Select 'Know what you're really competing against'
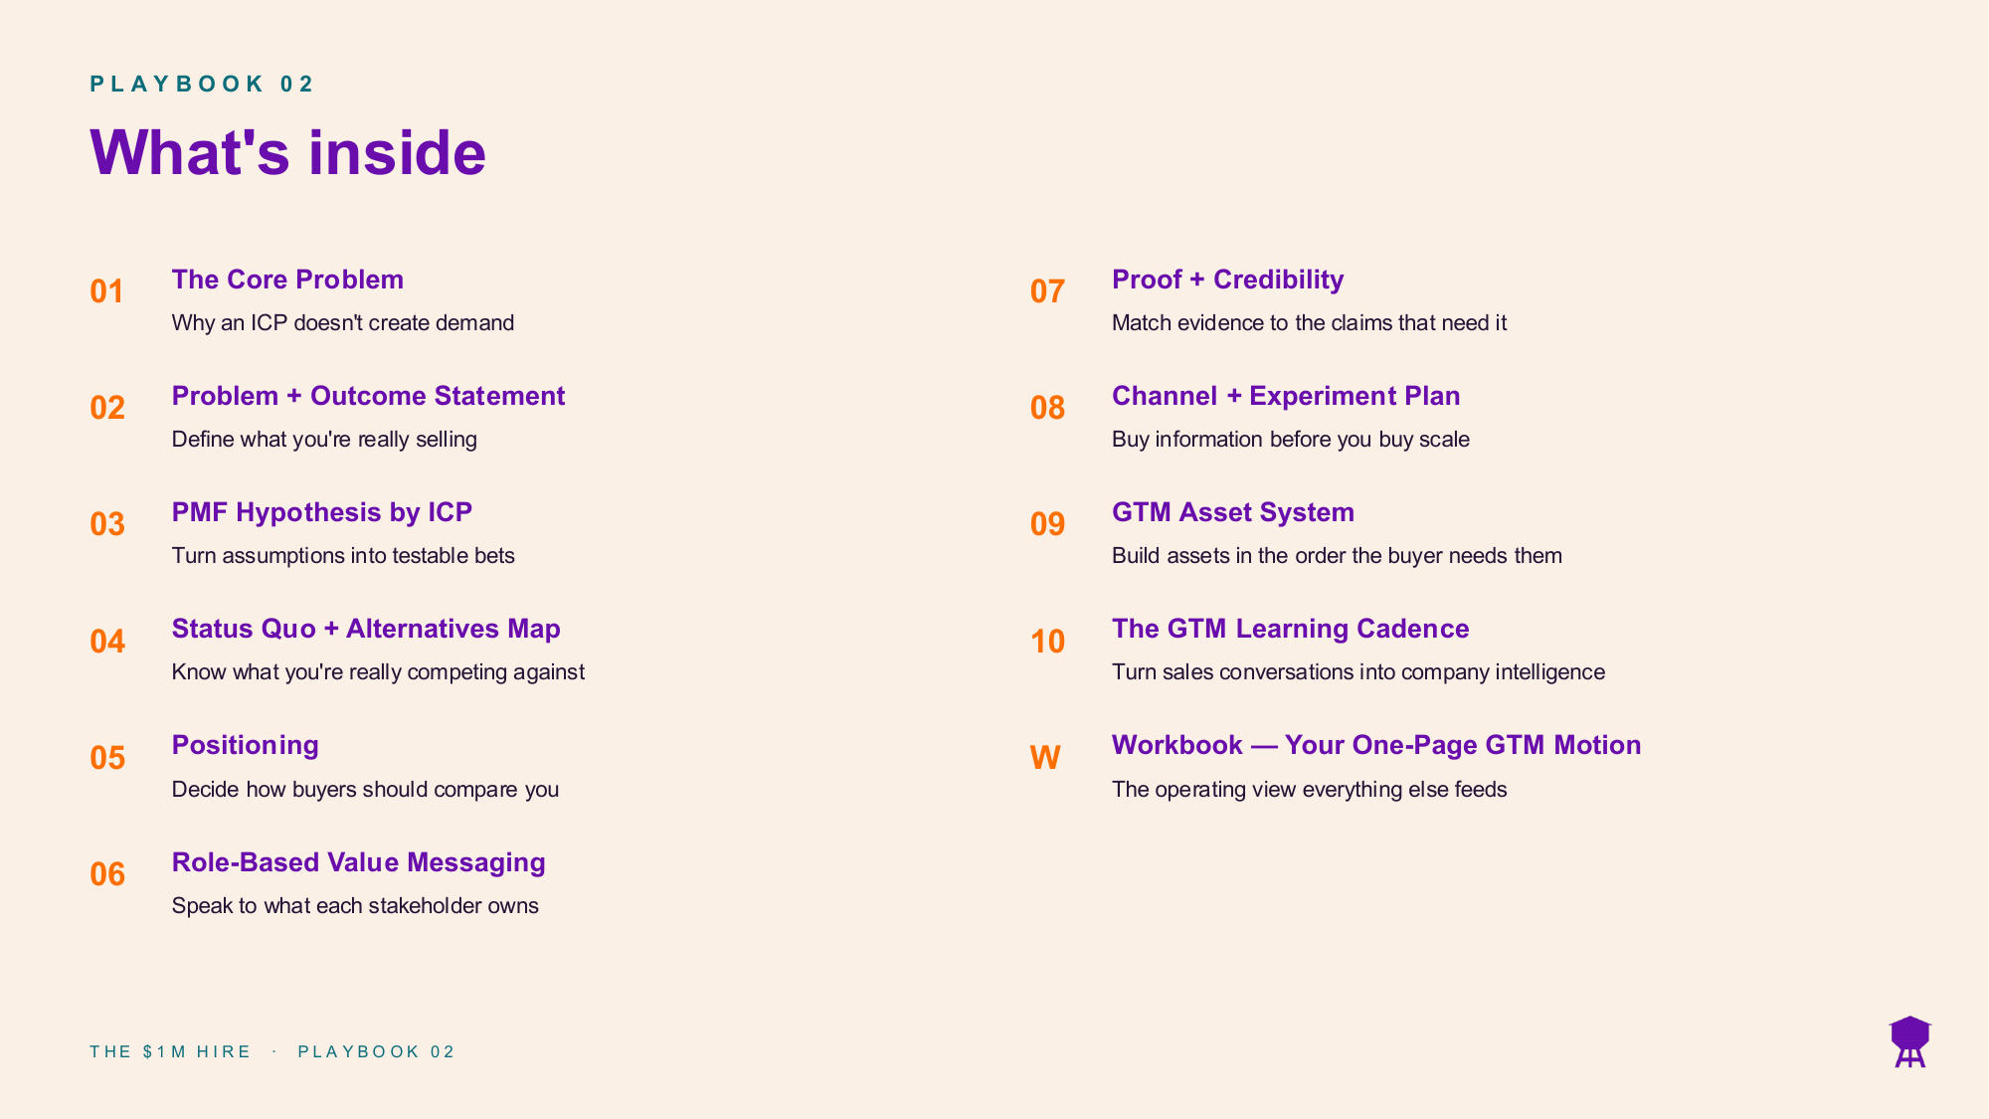The height and width of the screenshot is (1119, 1989). (x=378, y=672)
